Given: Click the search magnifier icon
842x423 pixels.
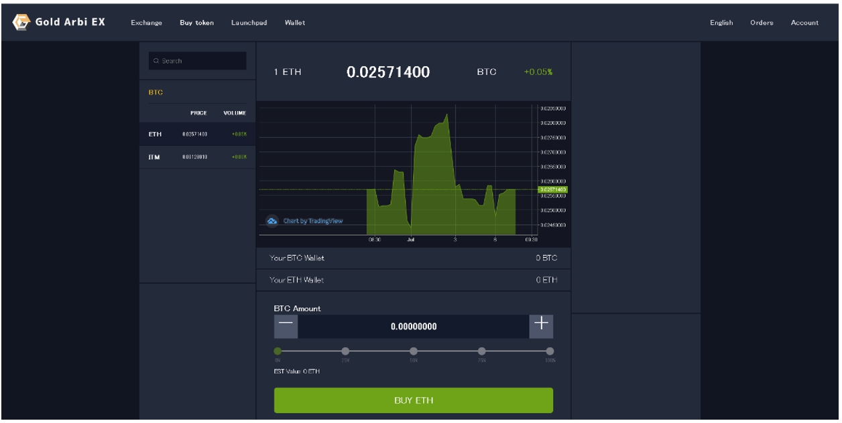Looking at the screenshot, I should (156, 61).
